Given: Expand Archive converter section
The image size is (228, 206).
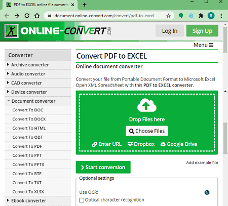Looking at the screenshot, I should tap(38, 65).
